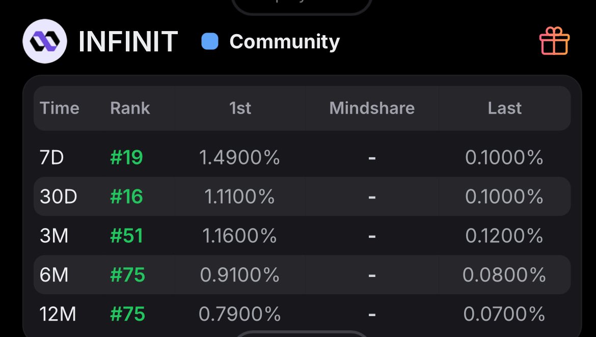Screen dimensions: 596x337
Task: Sort by the 1st column header
Action: click(240, 108)
